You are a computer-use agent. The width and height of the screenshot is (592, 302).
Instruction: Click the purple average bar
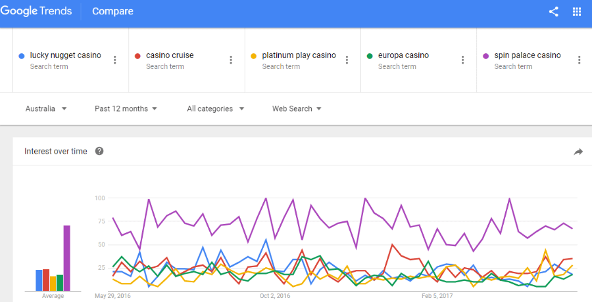click(67, 258)
